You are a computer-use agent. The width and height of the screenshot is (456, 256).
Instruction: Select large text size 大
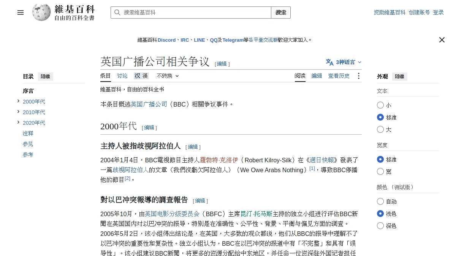point(380,129)
